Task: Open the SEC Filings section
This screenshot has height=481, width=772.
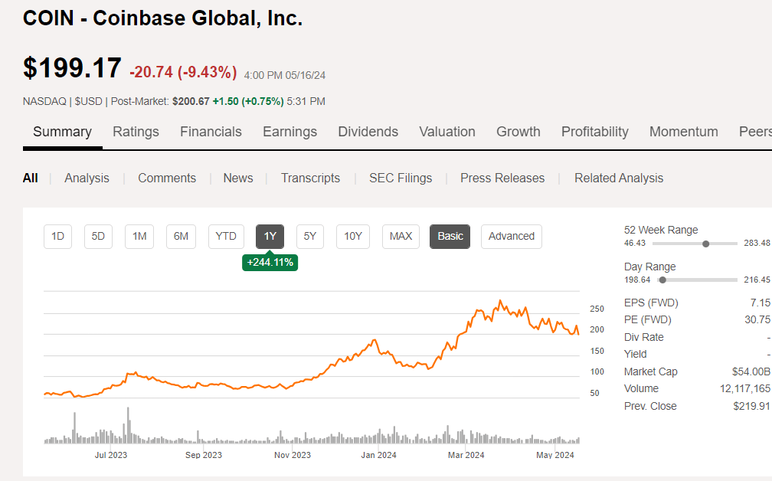Action: [400, 178]
